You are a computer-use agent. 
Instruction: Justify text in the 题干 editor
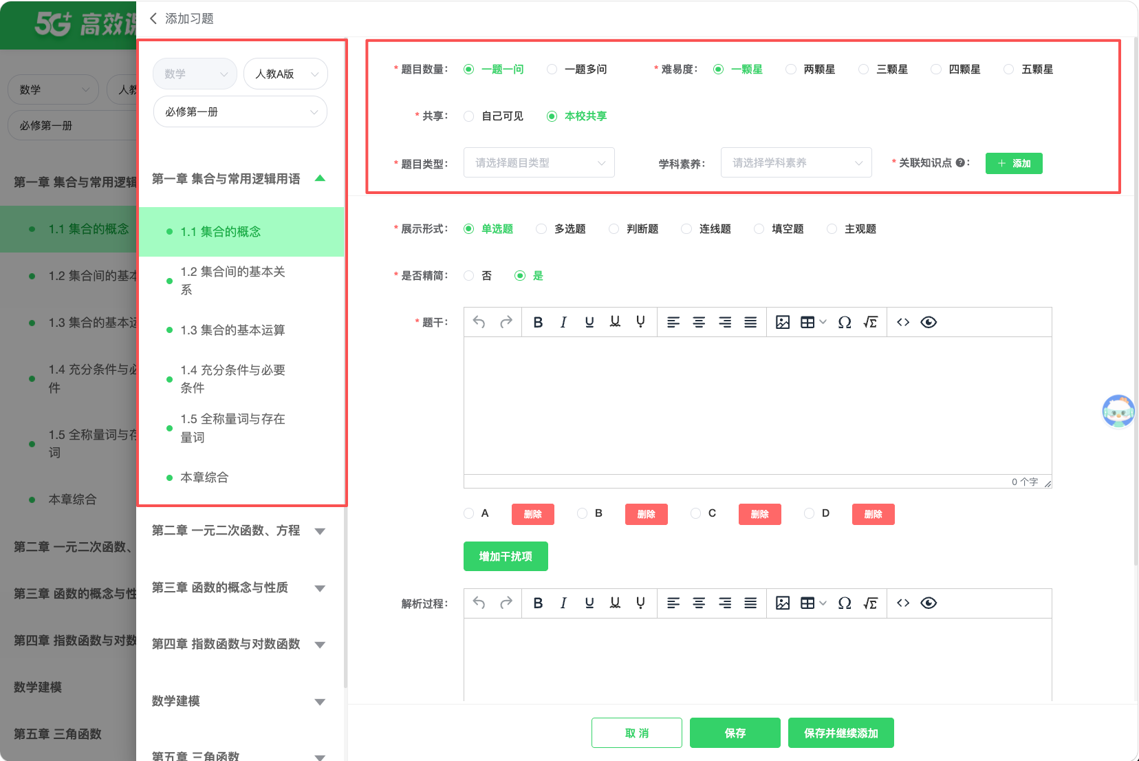pos(750,322)
